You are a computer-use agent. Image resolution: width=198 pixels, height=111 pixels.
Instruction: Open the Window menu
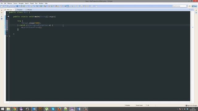point(41,3)
